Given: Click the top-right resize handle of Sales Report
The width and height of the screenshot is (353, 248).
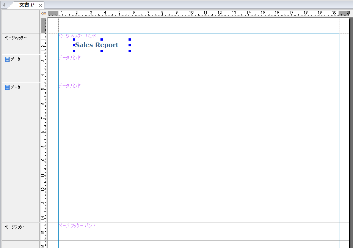Looking at the screenshot, I should point(130,39).
